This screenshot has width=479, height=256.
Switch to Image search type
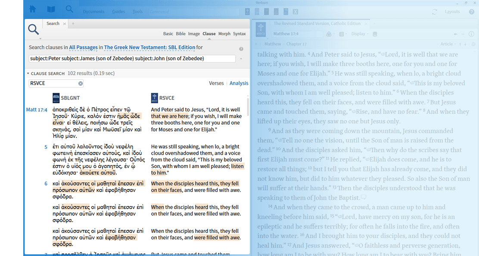click(194, 34)
